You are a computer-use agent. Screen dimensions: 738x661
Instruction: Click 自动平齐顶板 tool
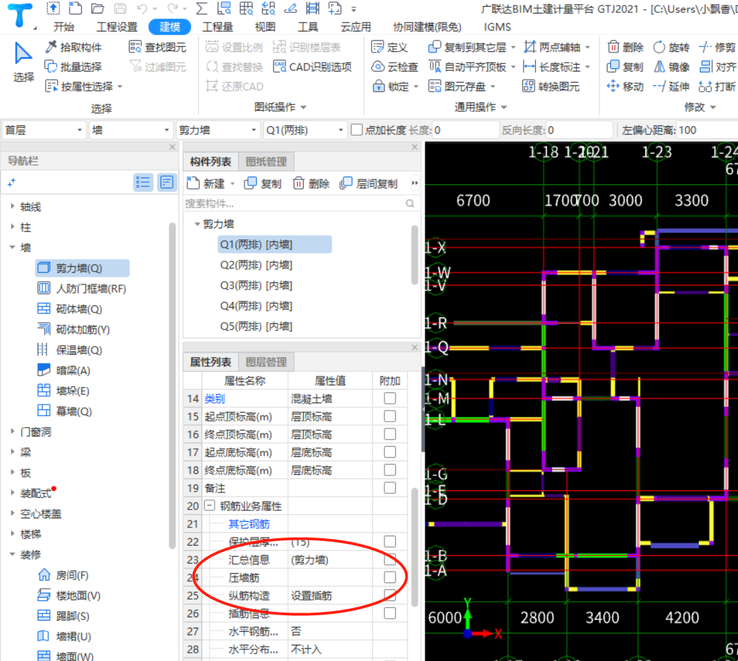pos(468,67)
